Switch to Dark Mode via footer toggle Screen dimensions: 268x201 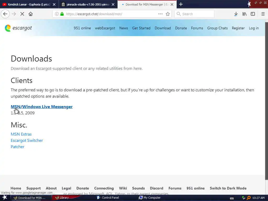[228, 188]
